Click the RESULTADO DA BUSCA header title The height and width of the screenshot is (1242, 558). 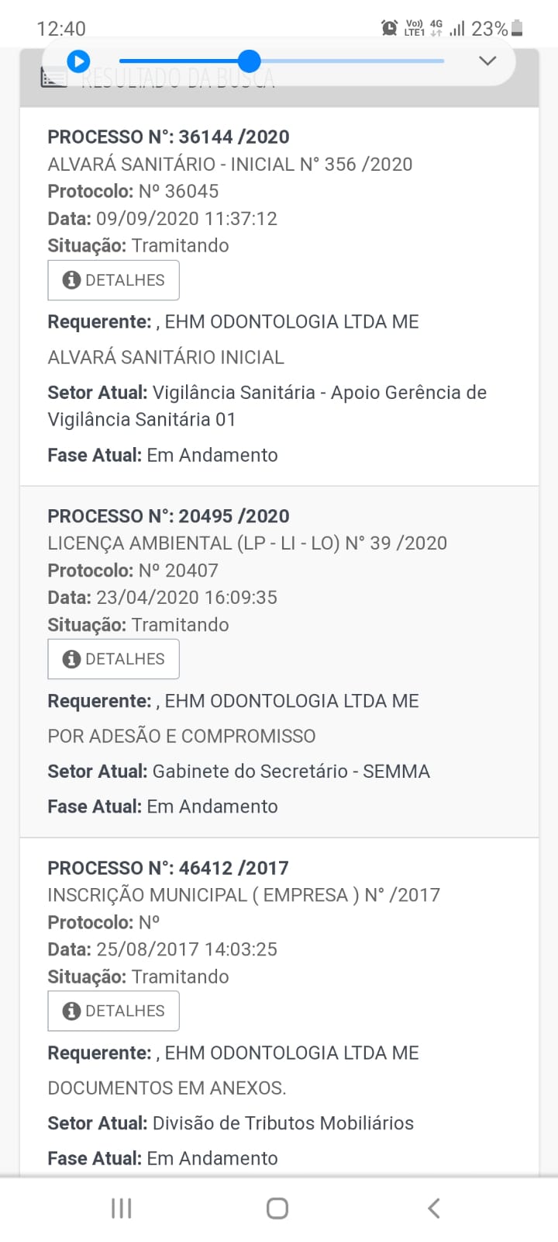178,78
